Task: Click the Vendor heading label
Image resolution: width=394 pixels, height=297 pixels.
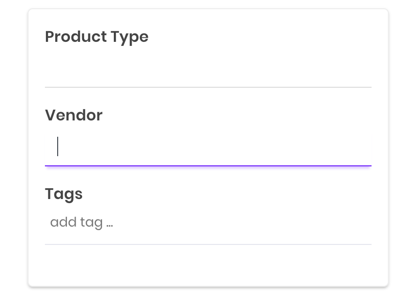Action: click(73, 115)
